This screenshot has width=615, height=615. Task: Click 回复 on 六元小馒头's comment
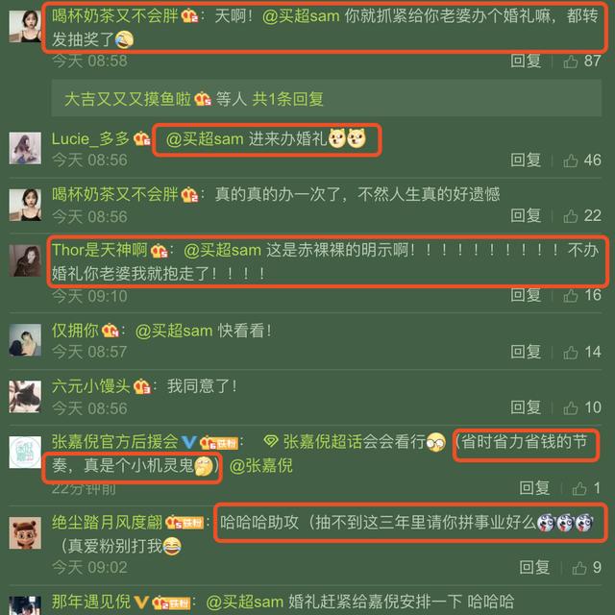pyautogui.click(x=526, y=407)
